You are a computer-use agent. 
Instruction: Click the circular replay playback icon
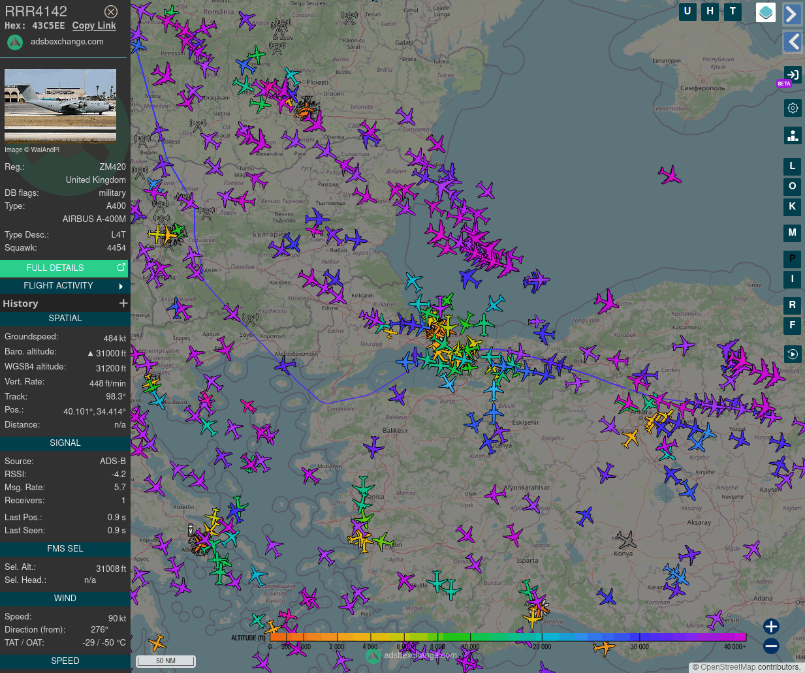tap(793, 354)
